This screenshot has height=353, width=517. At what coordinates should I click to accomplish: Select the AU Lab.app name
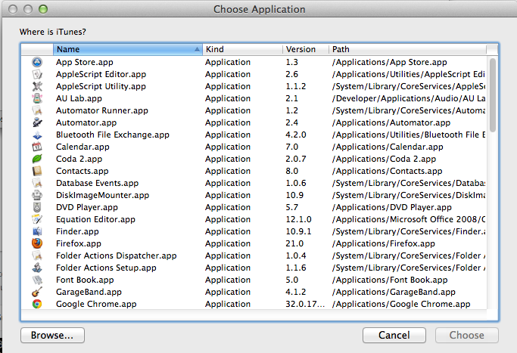[79, 98]
